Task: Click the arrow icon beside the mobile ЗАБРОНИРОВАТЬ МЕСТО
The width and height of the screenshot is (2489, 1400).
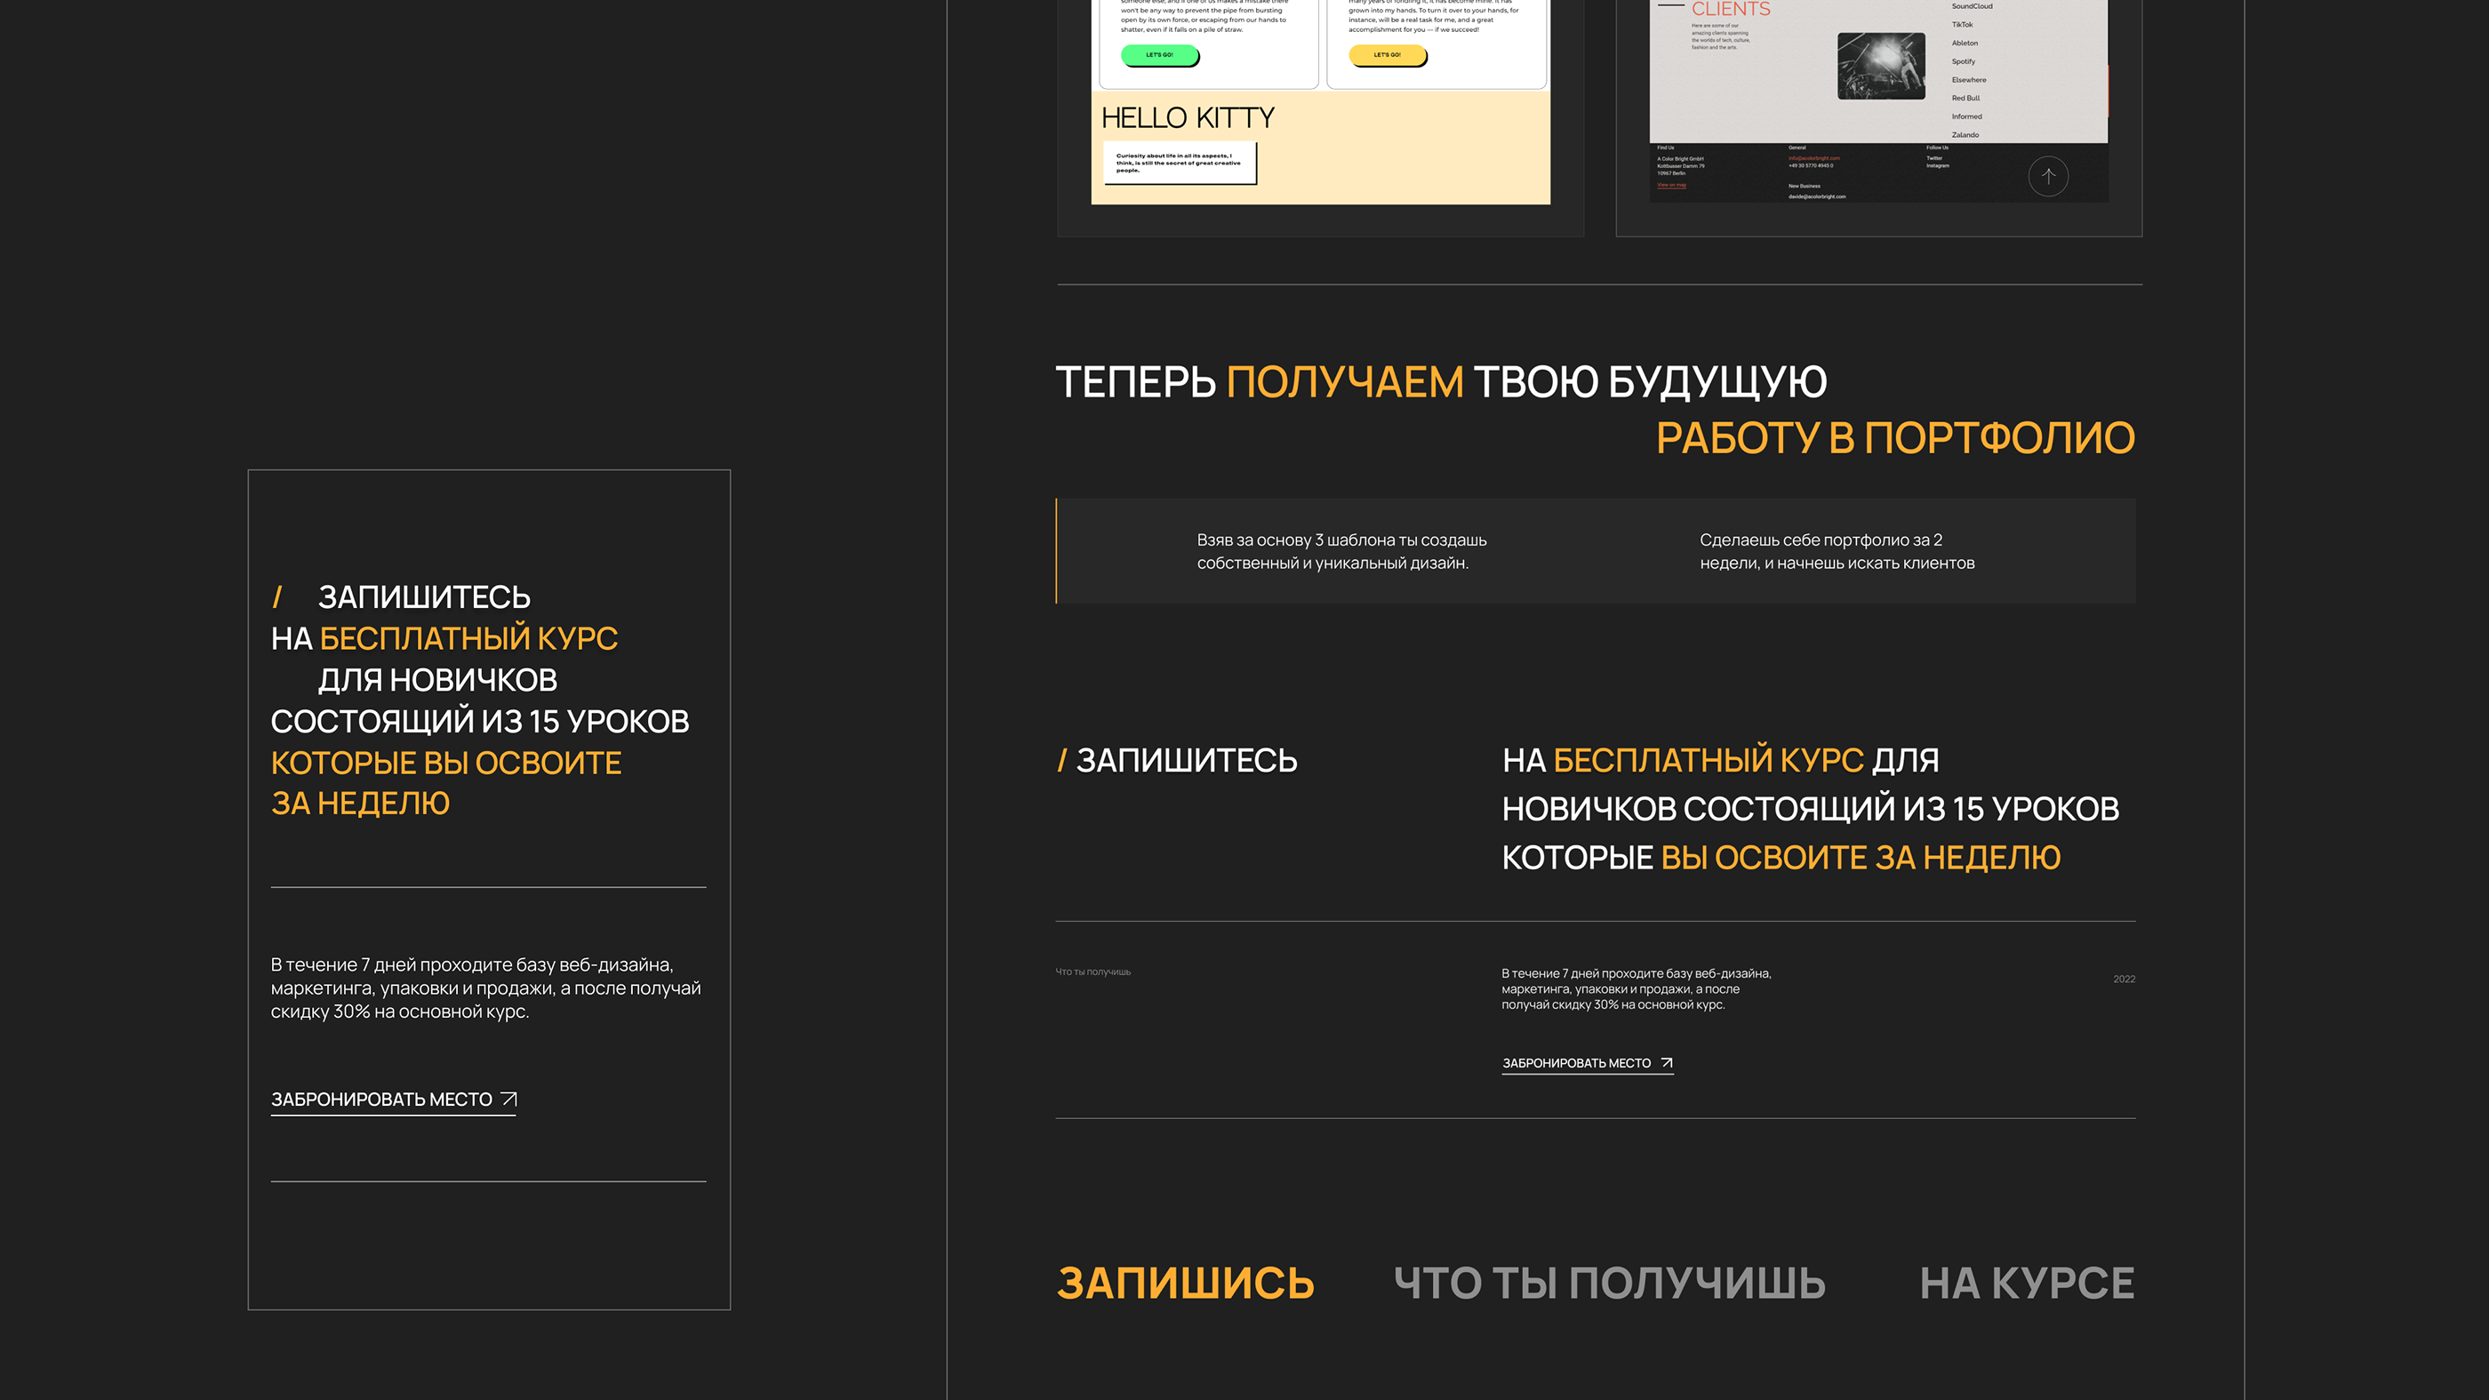Action: click(x=509, y=1099)
